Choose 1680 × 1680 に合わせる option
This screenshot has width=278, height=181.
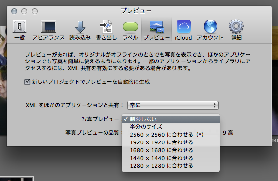(171, 150)
